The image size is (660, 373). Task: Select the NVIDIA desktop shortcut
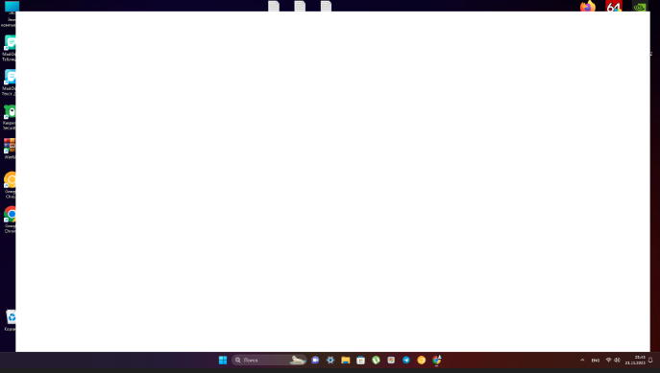640,6
